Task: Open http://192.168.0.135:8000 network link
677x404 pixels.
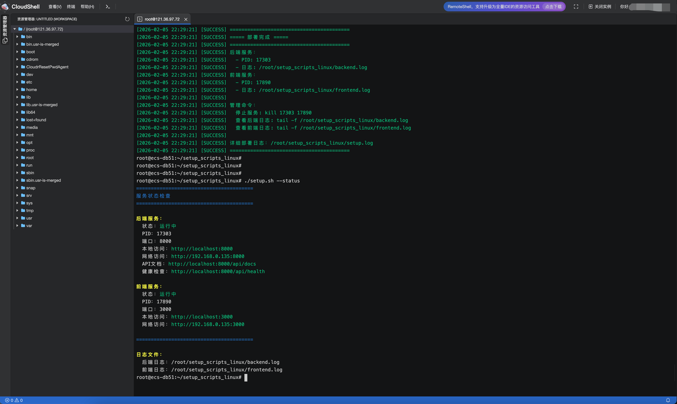Action: pyautogui.click(x=207, y=256)
